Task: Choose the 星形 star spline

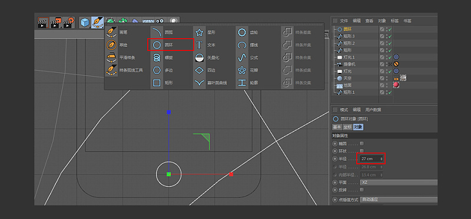Action: 200,32
